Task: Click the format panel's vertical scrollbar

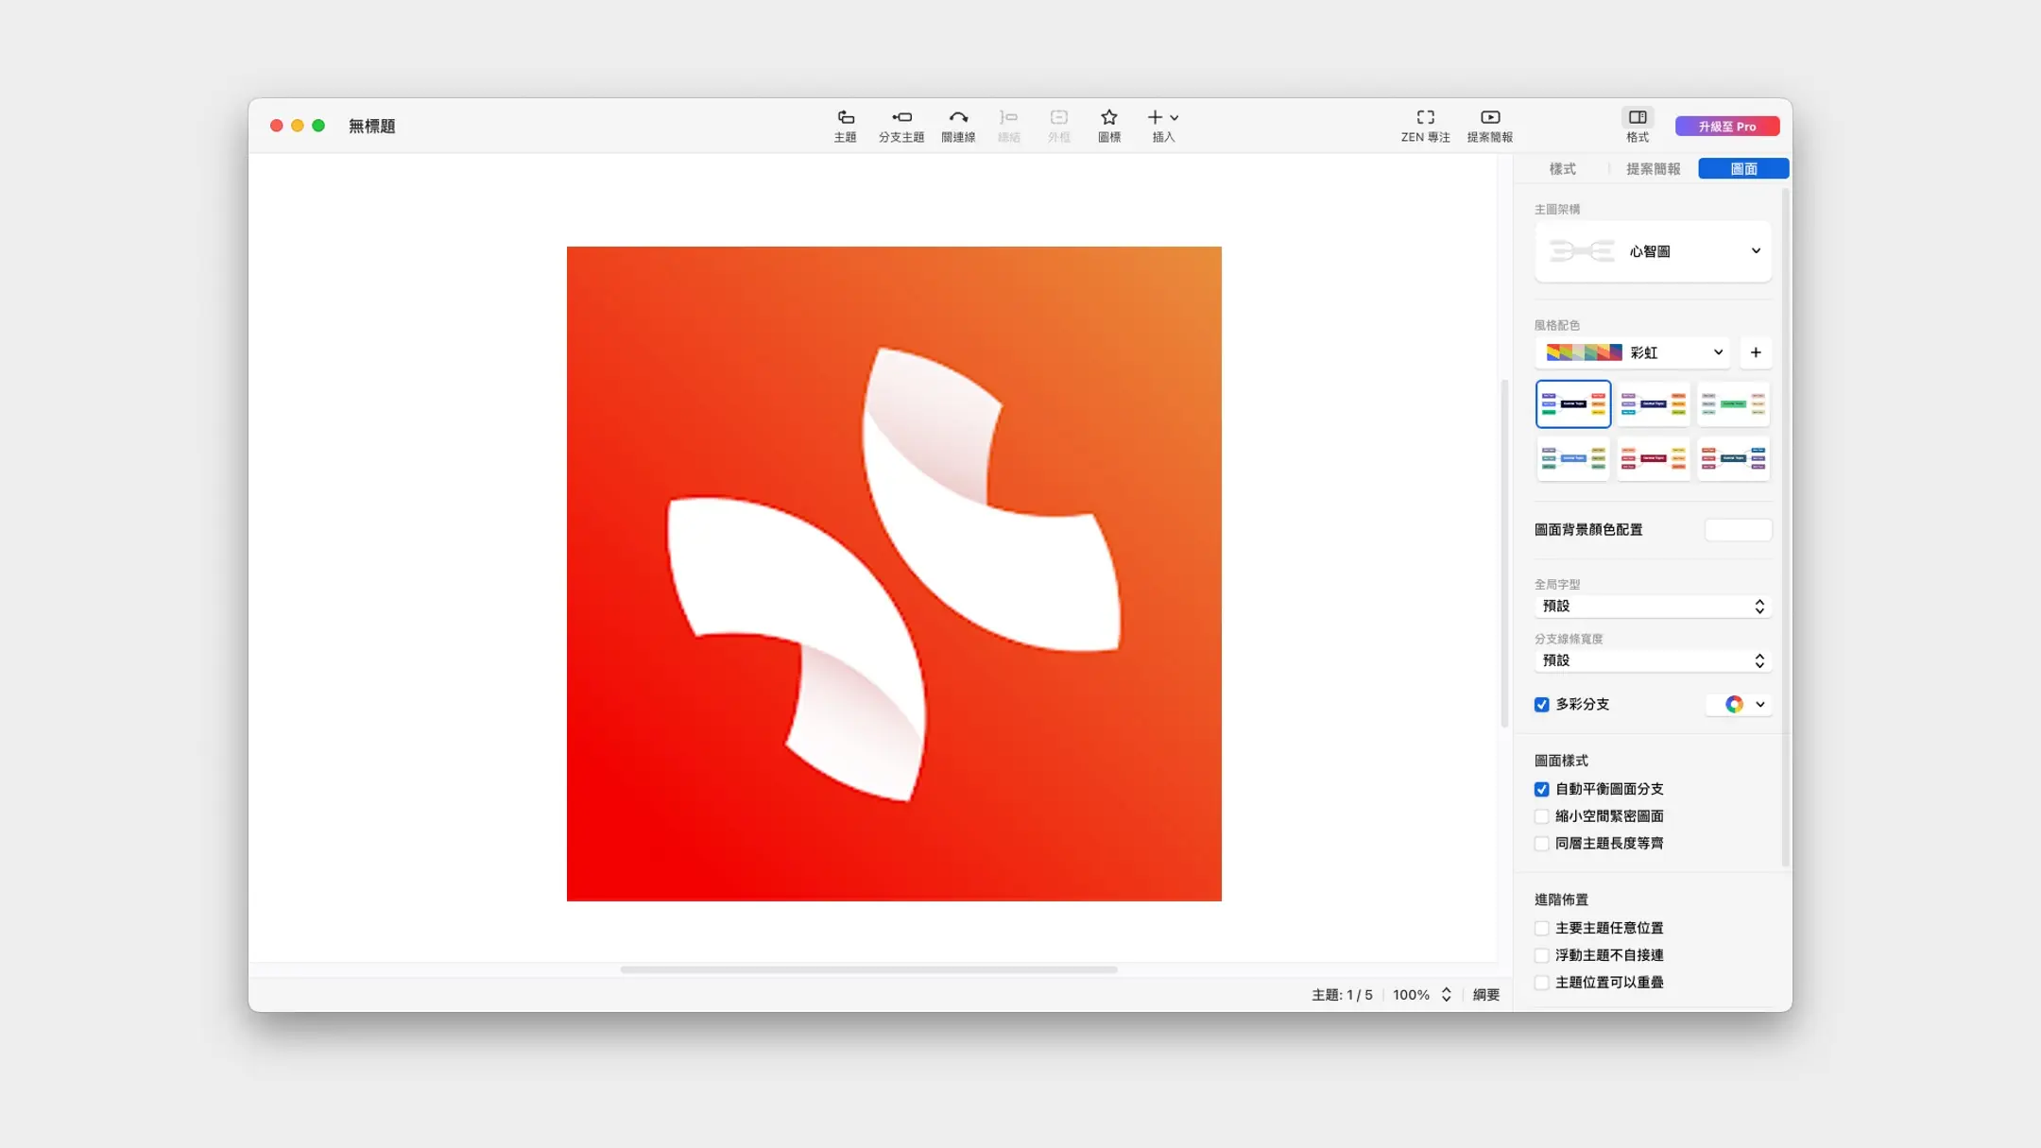Action: 1785,527
